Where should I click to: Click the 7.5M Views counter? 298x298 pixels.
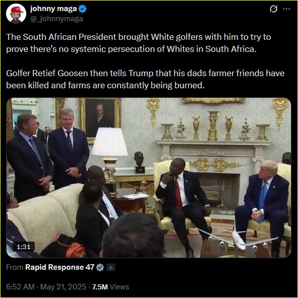[x=110, y=287]
